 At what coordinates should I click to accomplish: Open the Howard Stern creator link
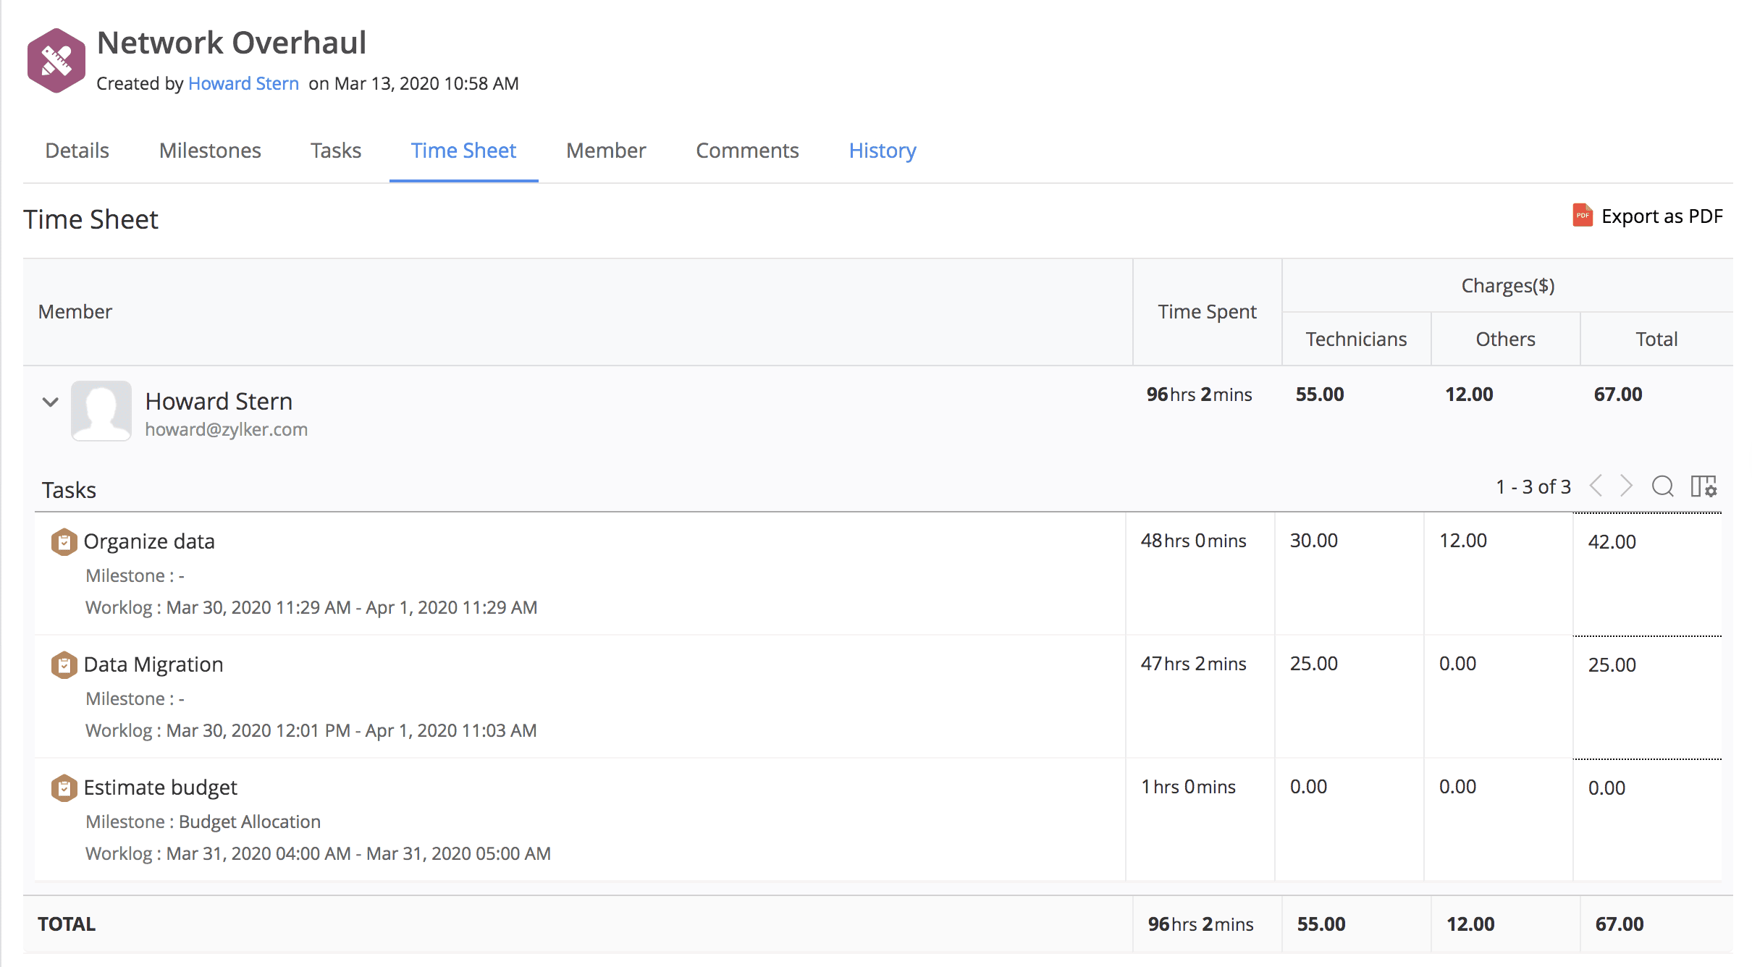(x=243, y=83)
